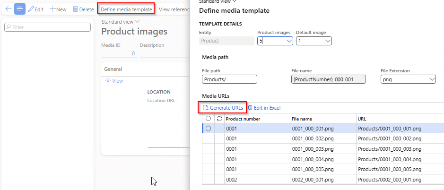Toggle the list view pane icon
The height and width of the screenshot is (190, 444).
(20, 9)
